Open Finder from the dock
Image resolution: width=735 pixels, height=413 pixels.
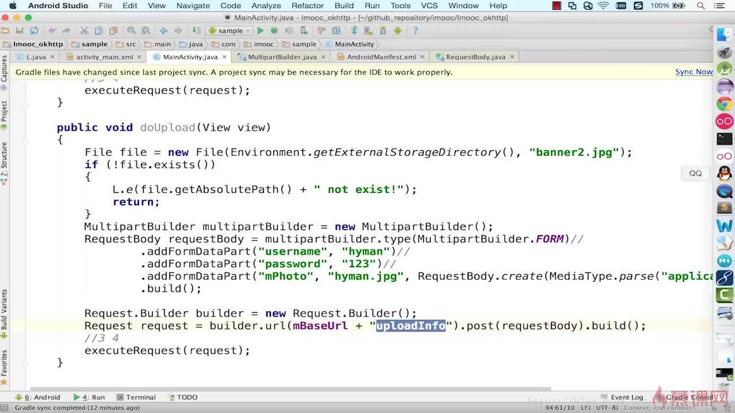724,34
